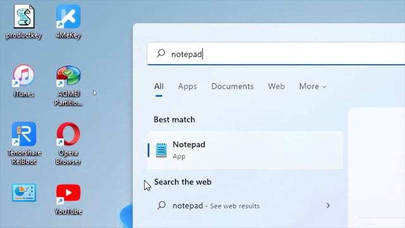Screen dimensions: 405x228
Task: Expand the More filters dropdown
Action: (x=313, y=86)
